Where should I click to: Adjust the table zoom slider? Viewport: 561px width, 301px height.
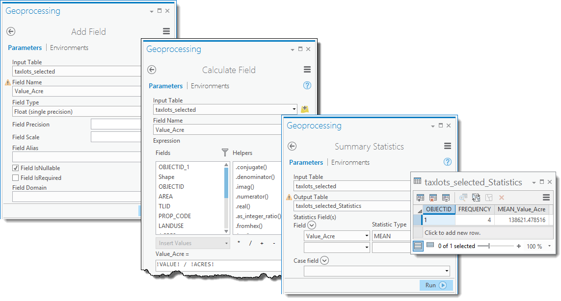pos(489,246)
